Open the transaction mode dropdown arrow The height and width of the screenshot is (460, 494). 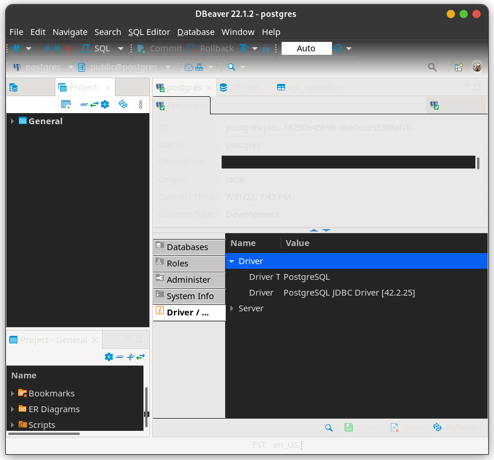(255, 48)
